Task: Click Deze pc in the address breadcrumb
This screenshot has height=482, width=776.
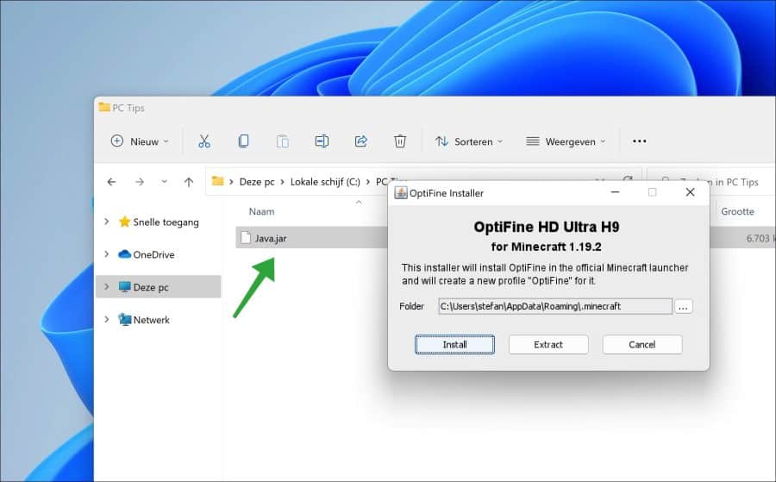Action: pos(257,182)
